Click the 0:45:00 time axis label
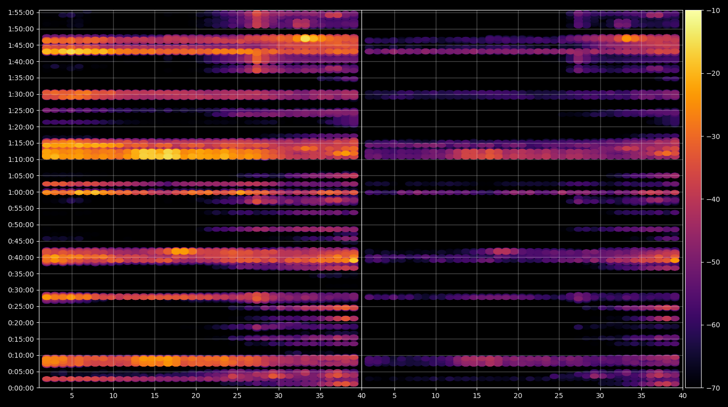Viewport: 728px width, 407px height. pyautogui.click(x=21, y=241)
